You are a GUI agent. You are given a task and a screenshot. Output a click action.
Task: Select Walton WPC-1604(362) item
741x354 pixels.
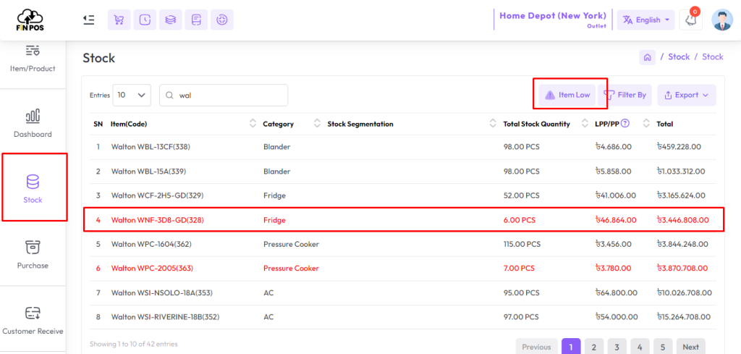[151, 245]
